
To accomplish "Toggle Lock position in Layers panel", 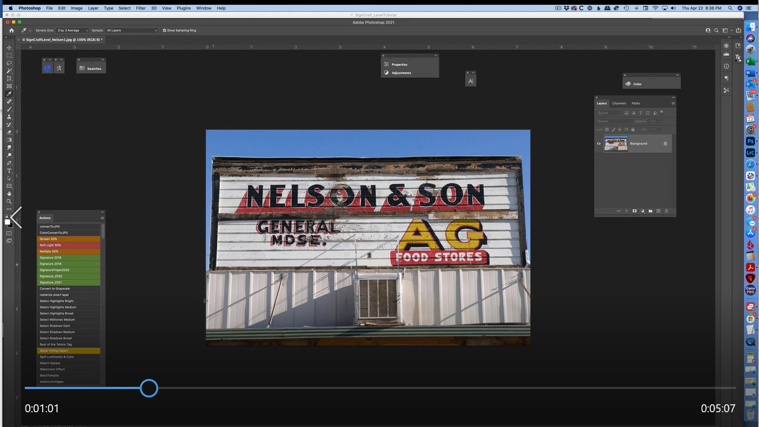I will (x=620, y=129).
